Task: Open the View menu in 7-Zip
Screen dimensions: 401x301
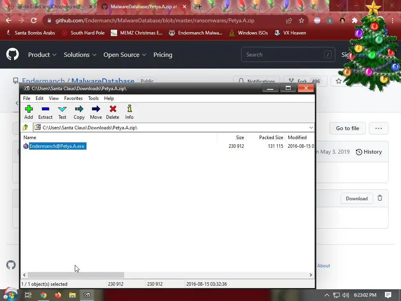Action: (54, 98)
